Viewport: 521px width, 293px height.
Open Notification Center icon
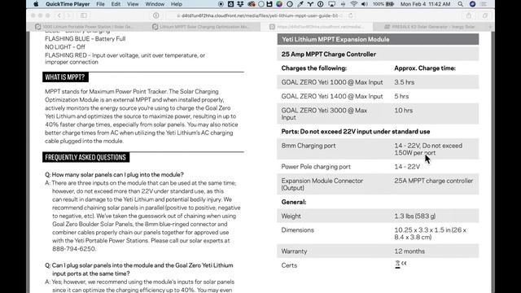(484, 4)
